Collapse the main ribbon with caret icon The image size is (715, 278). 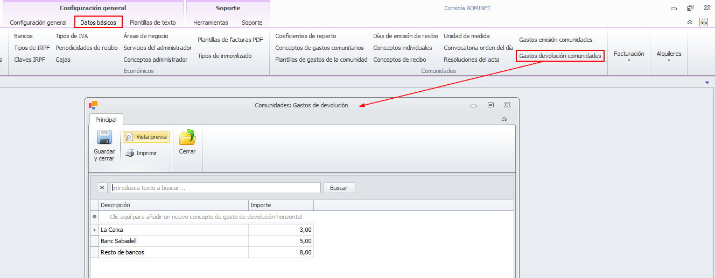click(x=690, y=22)
